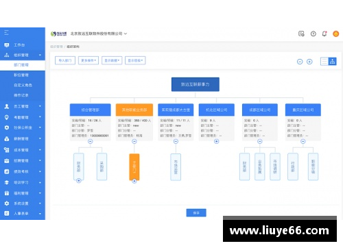The height and width of the screenshot is (248, 343).
Task: Switch to org-chart view toggle
Action: tap(333, 61)
